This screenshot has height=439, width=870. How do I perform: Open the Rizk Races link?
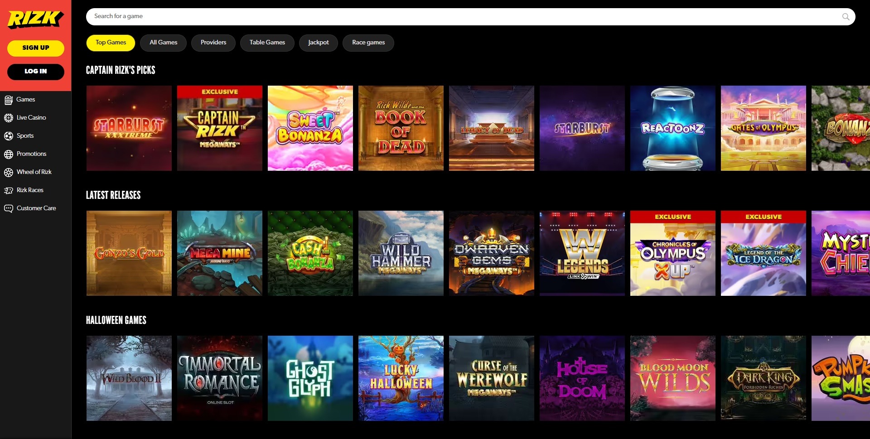pyautogui.click(x=30, y=190)
